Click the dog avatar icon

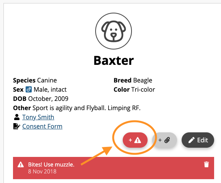114,31
